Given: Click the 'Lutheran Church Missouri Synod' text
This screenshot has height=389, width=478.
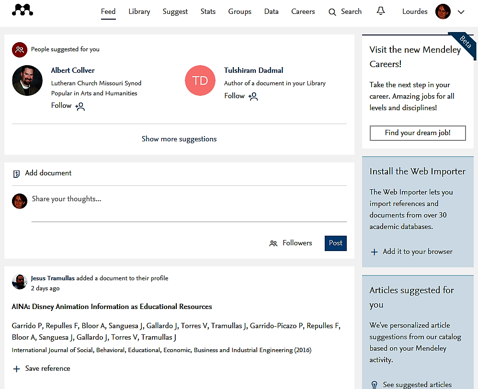Looking at the screenshot, I should 96,83.
